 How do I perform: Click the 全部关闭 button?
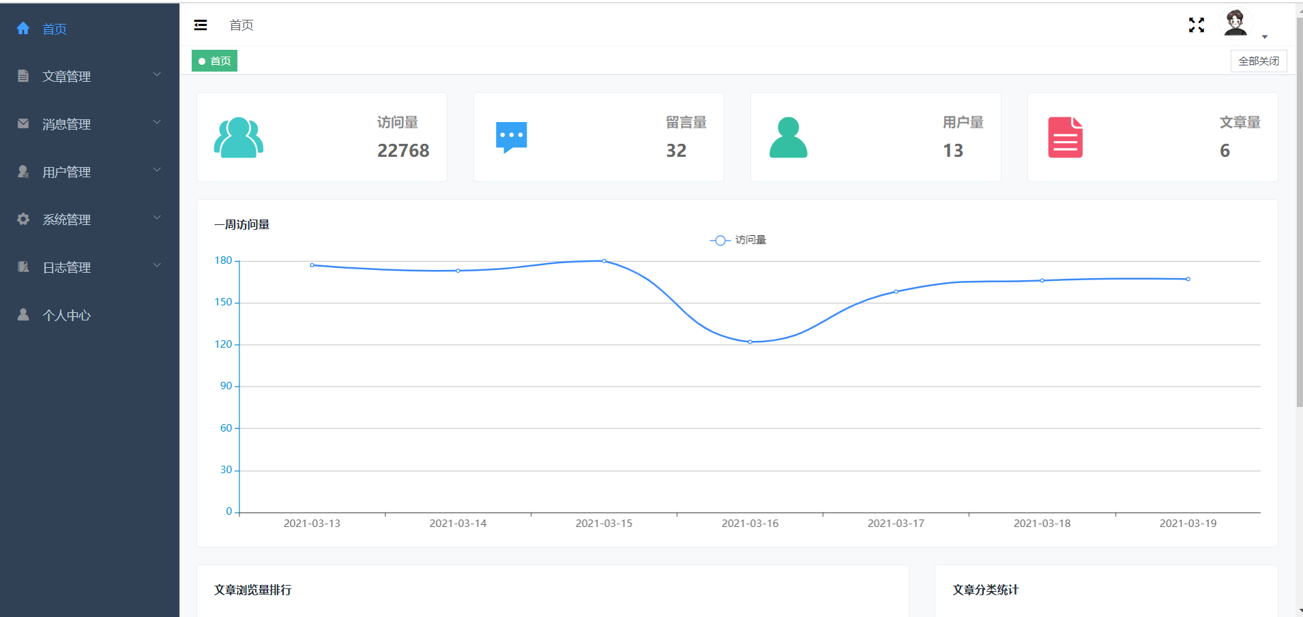(1258, 61)
